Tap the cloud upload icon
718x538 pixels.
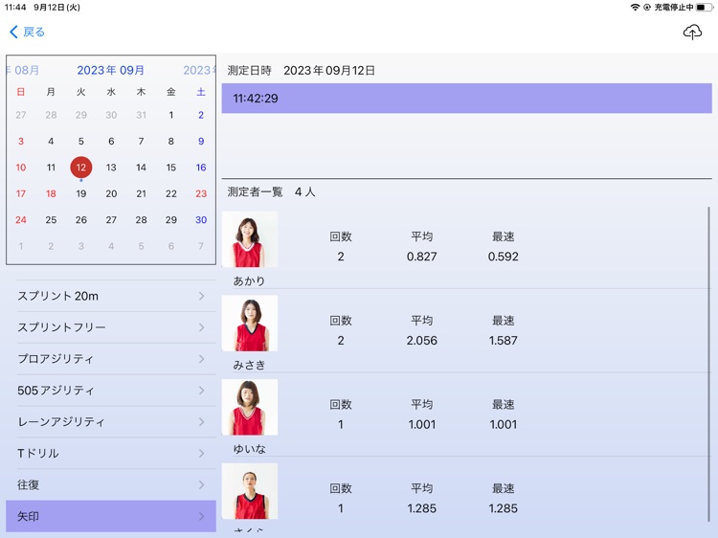click(692, 32)
